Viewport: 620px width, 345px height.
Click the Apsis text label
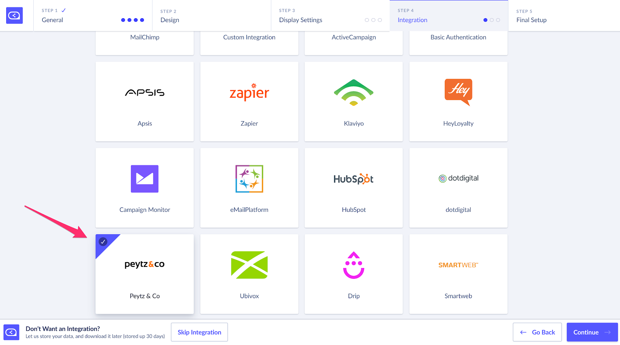[x=145, y=124]
